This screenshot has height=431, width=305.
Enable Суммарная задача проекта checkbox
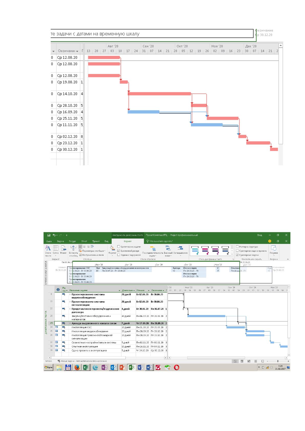pos(237,251)
